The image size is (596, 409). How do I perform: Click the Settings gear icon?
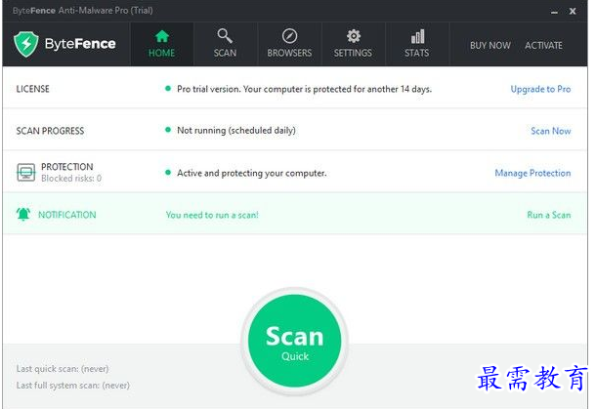click(353, 36)
